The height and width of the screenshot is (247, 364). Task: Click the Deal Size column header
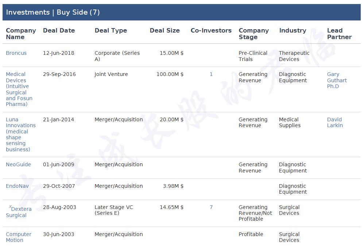tap(164, 31)
